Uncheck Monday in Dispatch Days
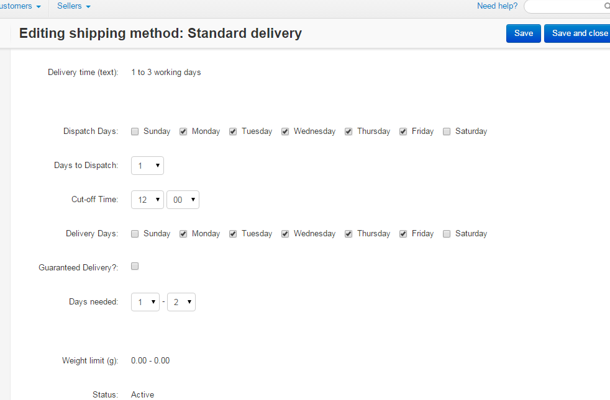 click(x=183, y=131)
